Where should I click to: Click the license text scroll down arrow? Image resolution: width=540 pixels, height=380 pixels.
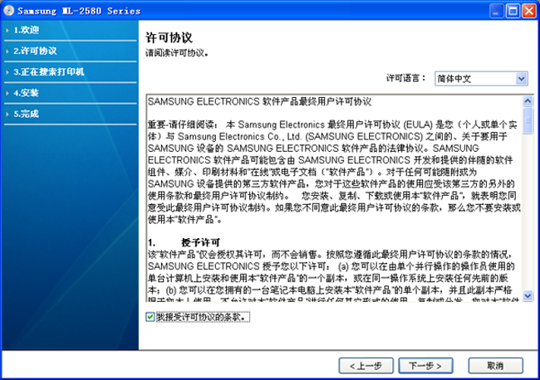coord(528,295)
